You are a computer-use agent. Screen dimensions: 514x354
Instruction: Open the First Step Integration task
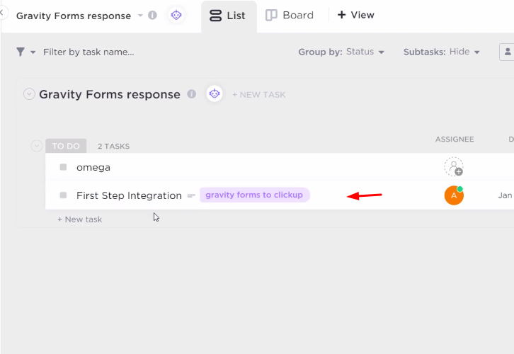pyautogui.click(x=129, y=195)
